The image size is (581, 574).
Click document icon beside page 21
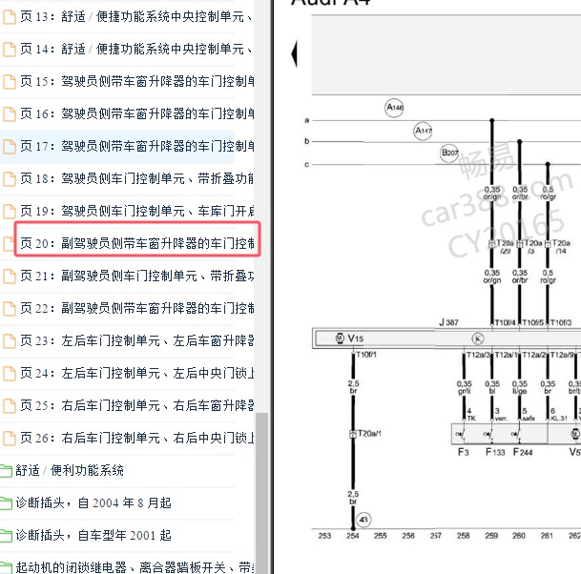point(10,277)
